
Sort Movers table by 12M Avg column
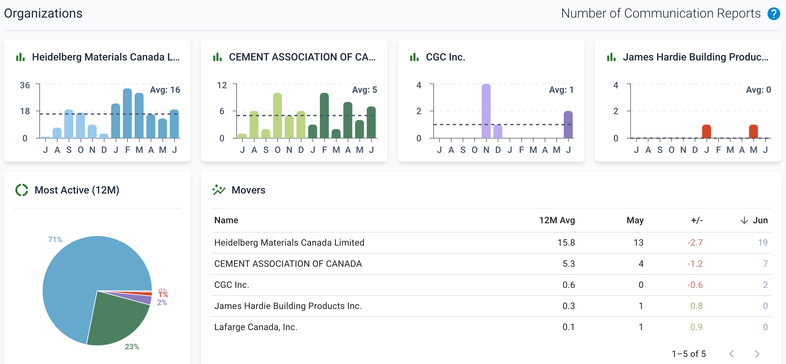point(557,220)
